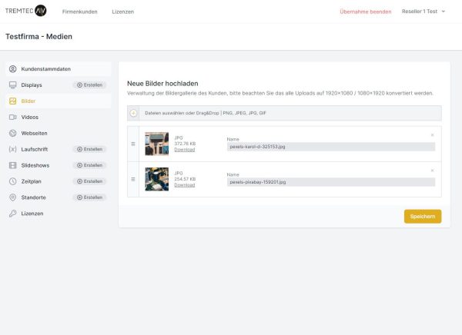Remove the pexels-pixabay-159201.jpg image entry
The image size is (462, 335).
tap(432, 170)
